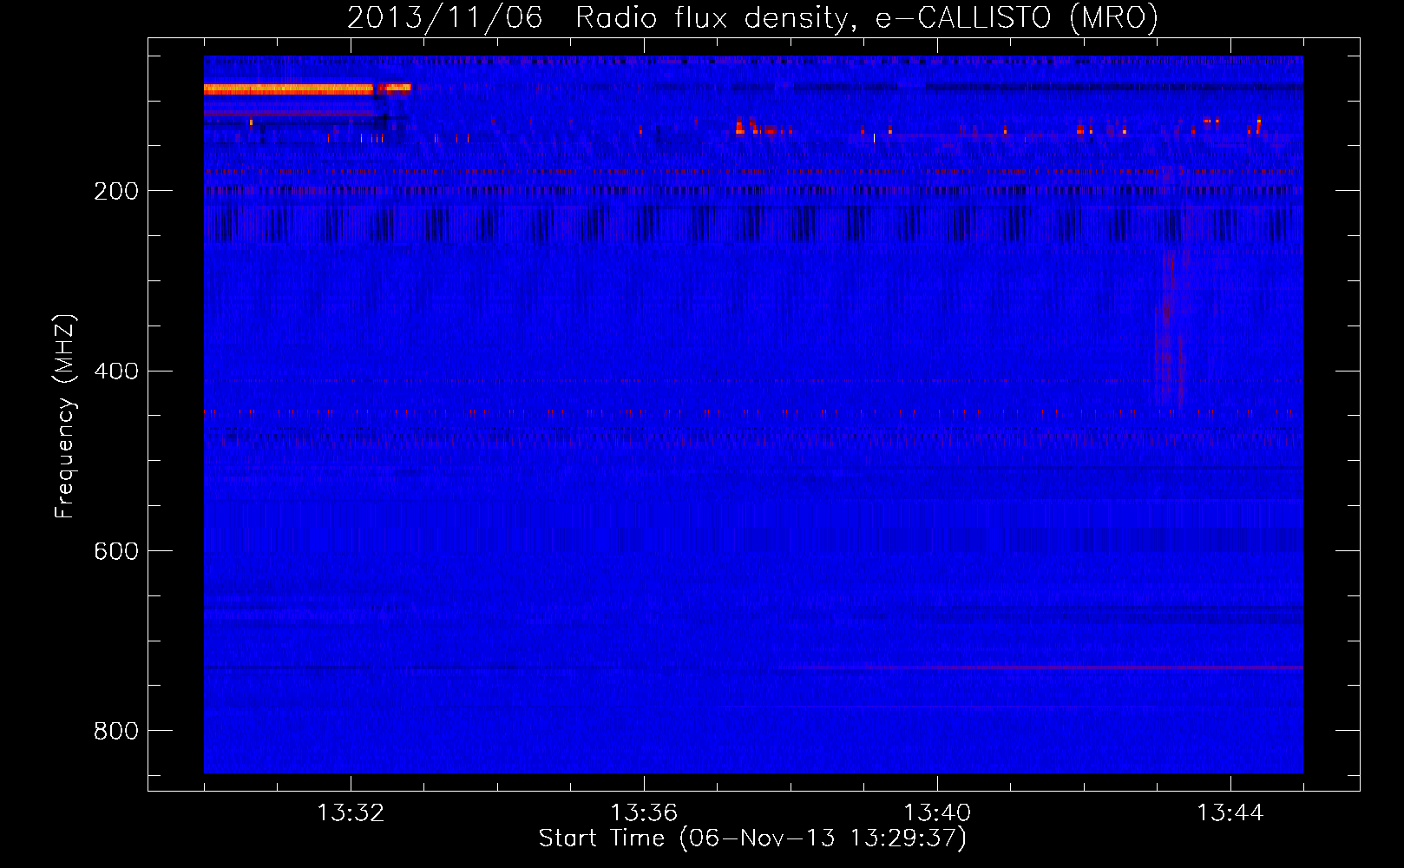Click the 400 frequency tick label
1404x868 pixels.
116,372
